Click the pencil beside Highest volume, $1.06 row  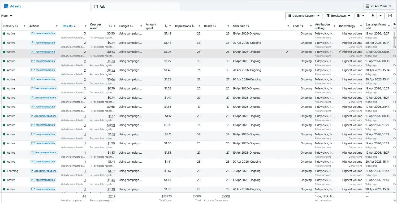340,52
